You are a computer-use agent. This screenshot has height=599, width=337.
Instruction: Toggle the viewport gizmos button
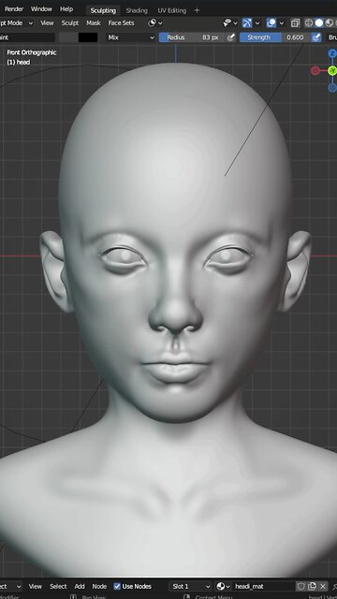tap(247, 22)
